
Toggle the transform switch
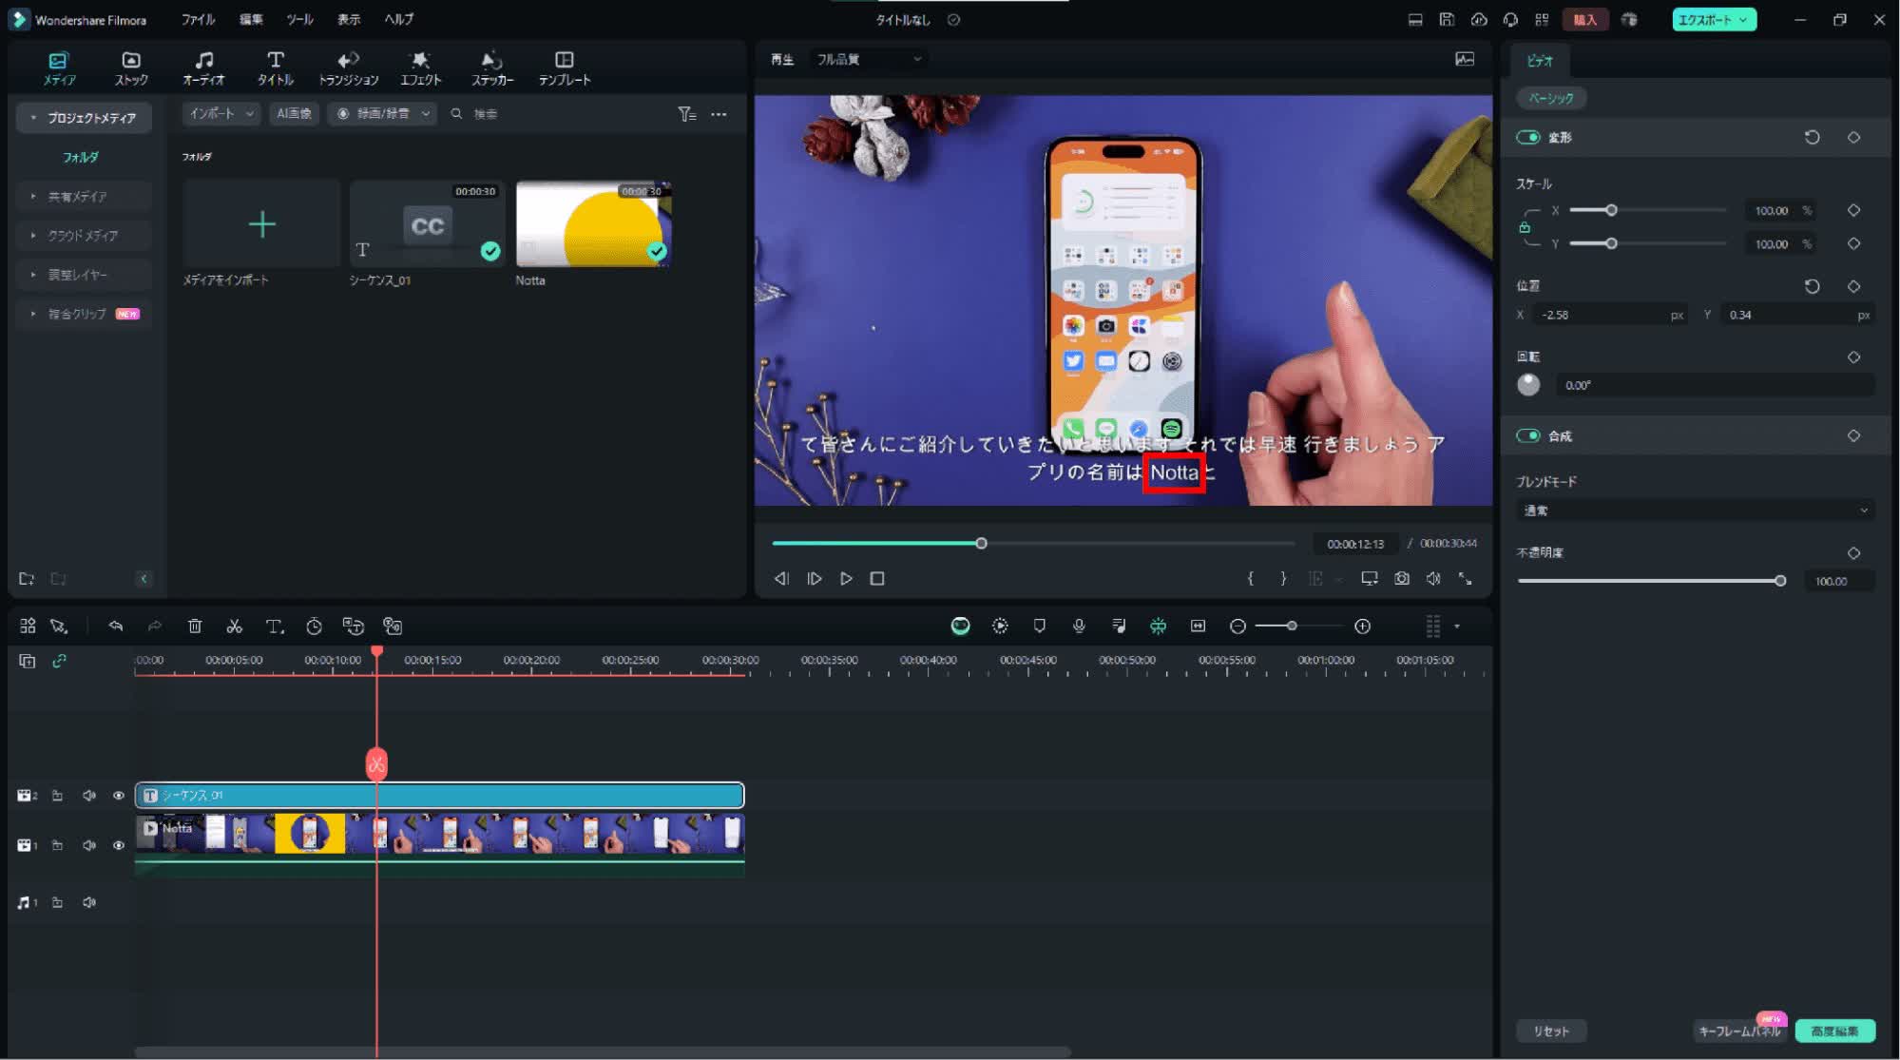[1528, 137]
